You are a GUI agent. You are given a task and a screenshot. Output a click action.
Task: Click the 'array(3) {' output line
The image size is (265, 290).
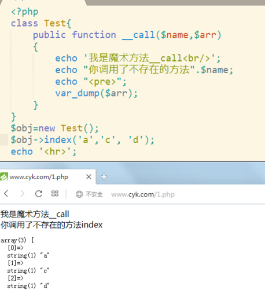click(x=17, y=240)
